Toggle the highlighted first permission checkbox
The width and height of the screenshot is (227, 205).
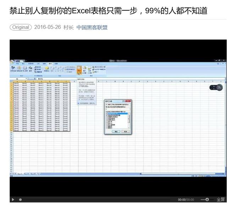[107, 114]
